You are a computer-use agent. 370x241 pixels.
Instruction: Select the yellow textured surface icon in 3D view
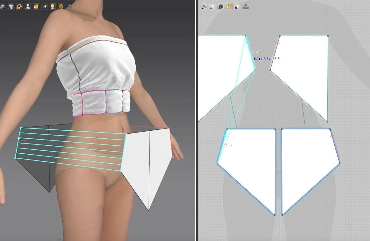tap(36, 6)
